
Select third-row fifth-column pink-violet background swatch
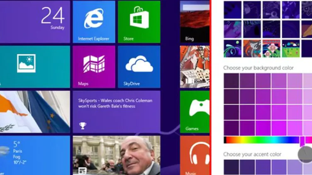tap(295, 113)
